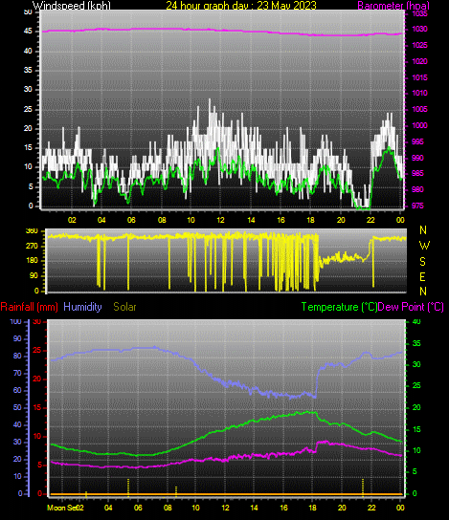
Task: Click the "985" value on the barometer axis
Action: coord(417,173)
